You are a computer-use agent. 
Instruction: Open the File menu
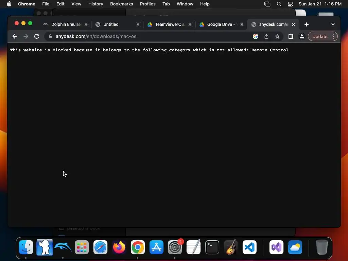(46, 4)
